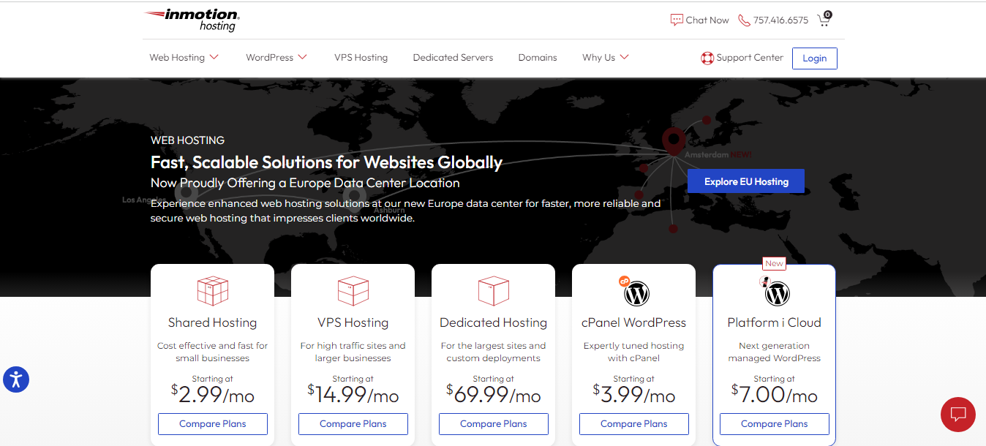Expand the Web Hosting dropdown menu
This screenshot has height=446, width=986.
pos(184,58)
